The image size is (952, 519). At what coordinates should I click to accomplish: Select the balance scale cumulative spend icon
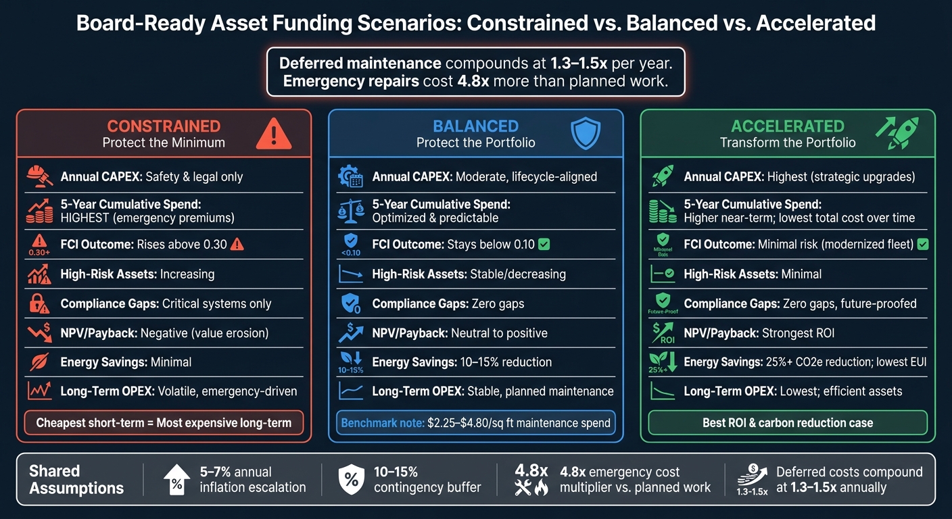pos(351,211)
